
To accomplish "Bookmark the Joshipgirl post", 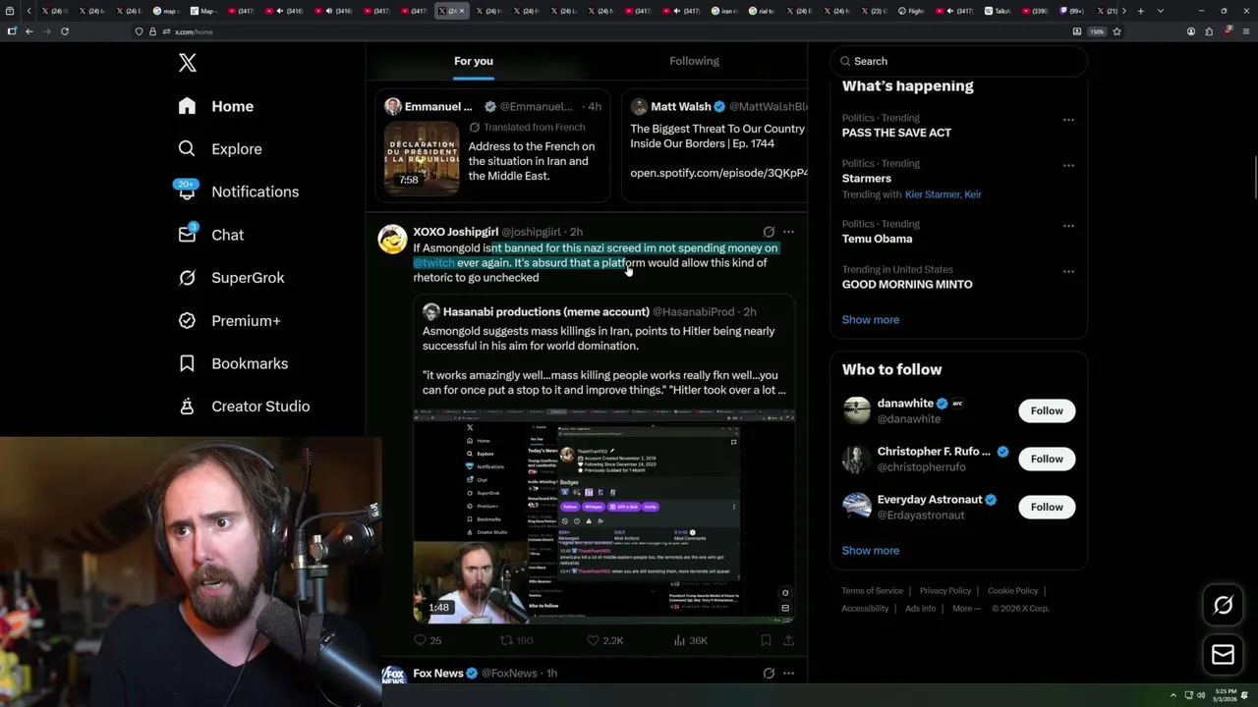I will [x=766, y=640].
